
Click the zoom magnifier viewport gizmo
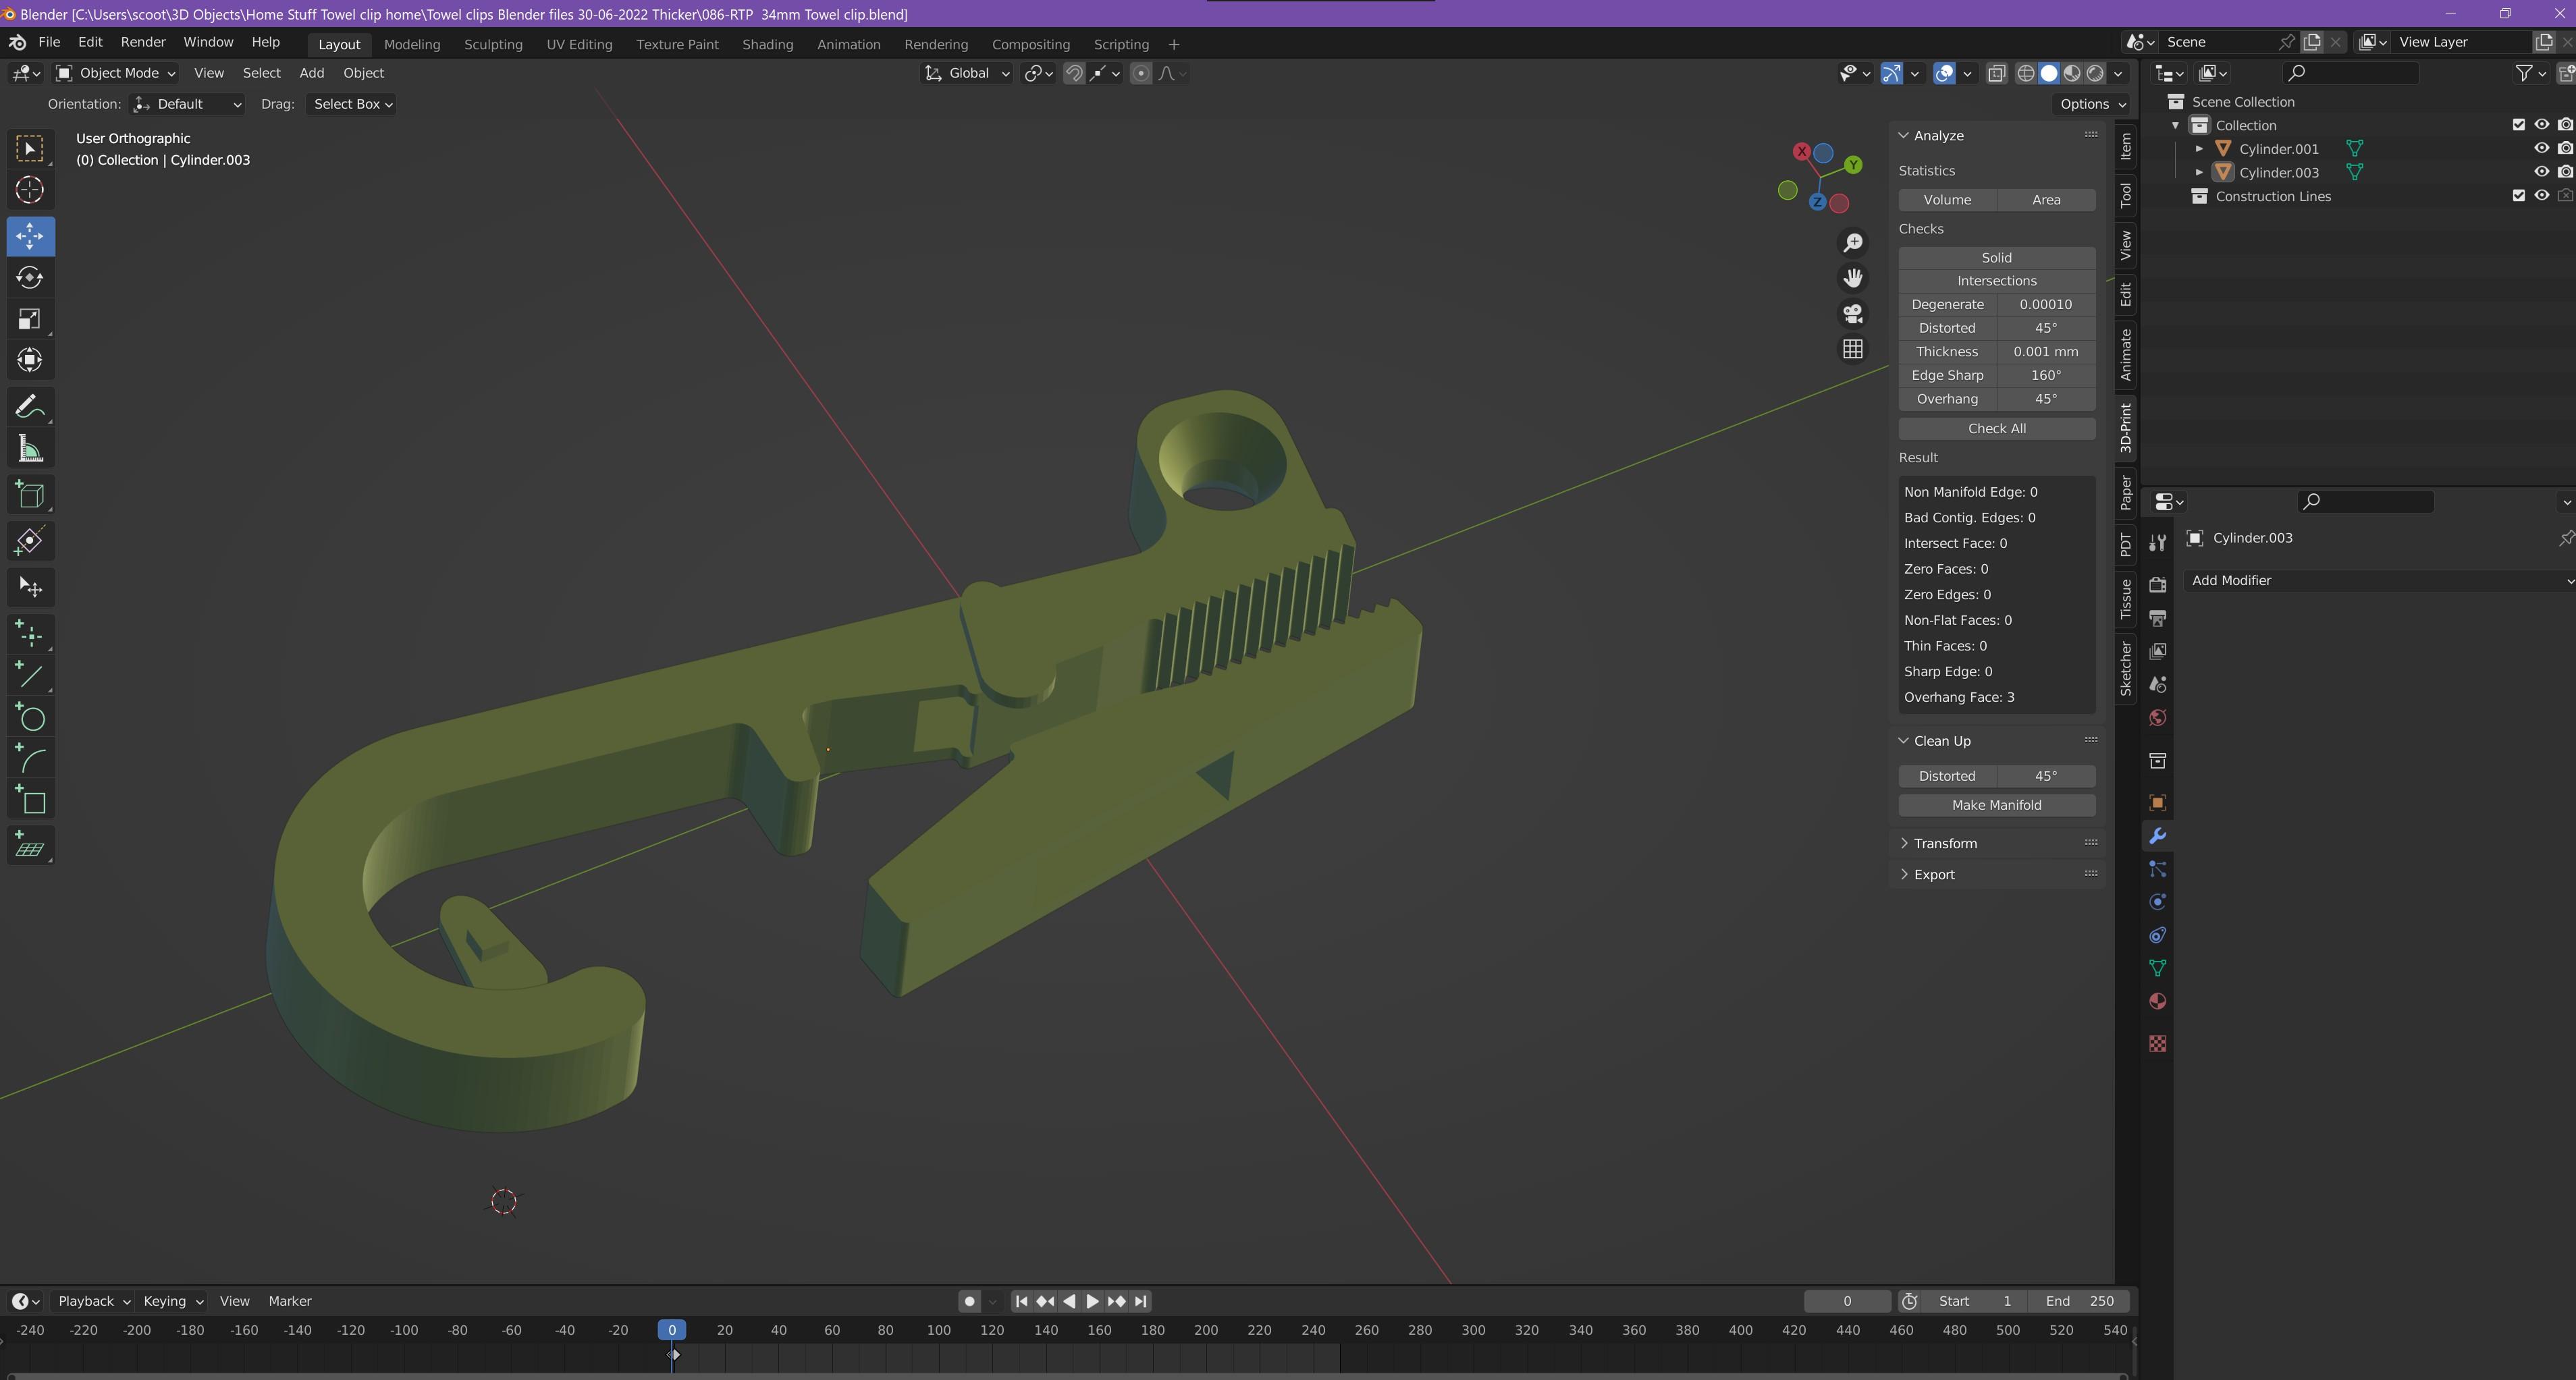[x=1853, y=243]
